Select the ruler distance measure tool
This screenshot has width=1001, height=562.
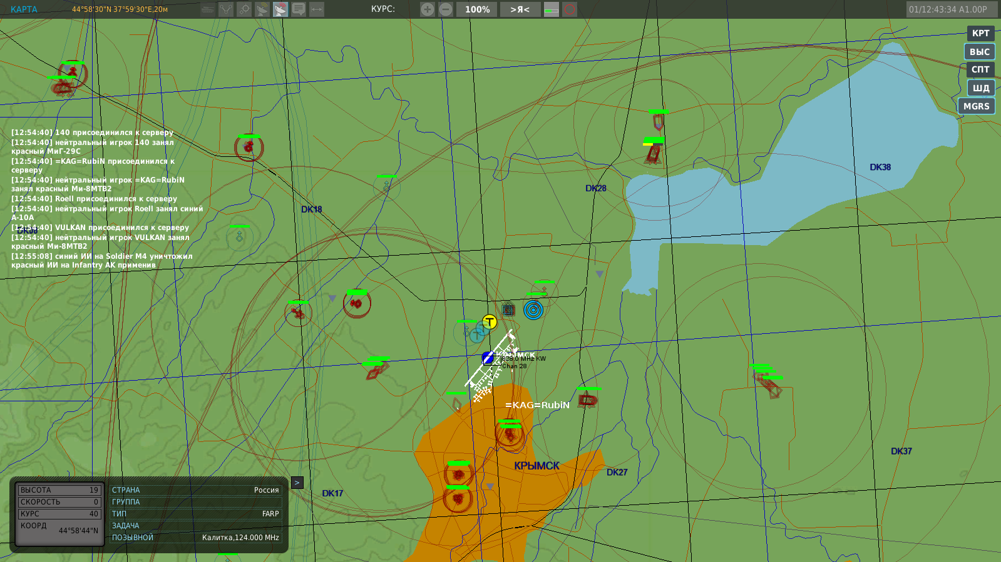coord(317,9)
